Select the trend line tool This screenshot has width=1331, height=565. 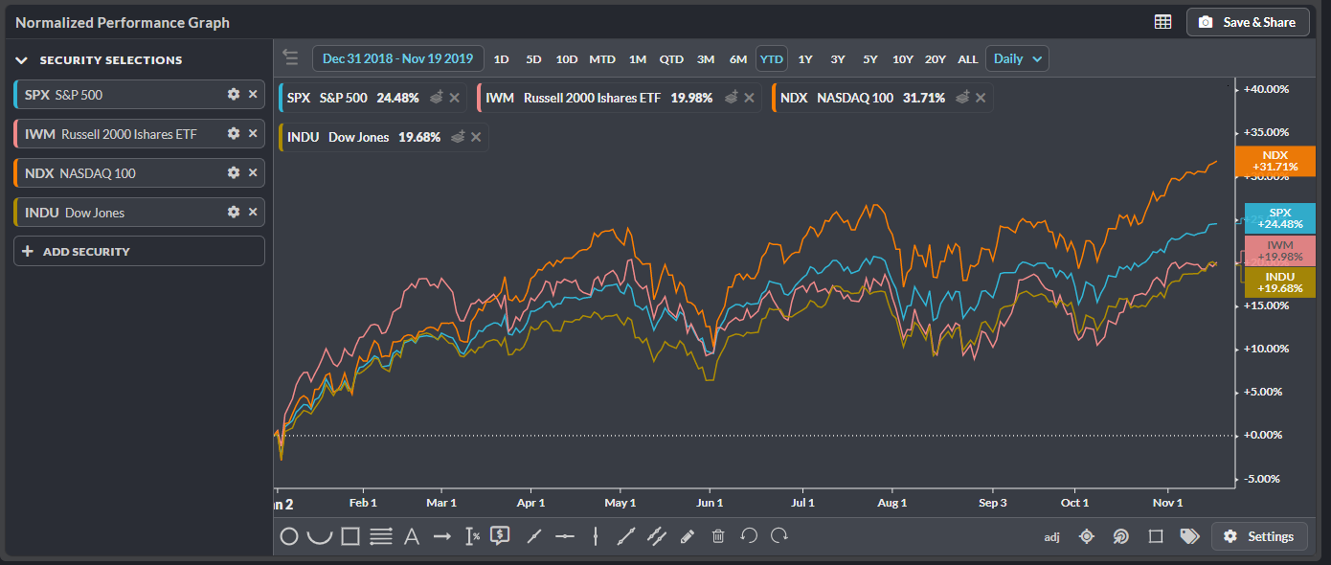pos(626,536)
